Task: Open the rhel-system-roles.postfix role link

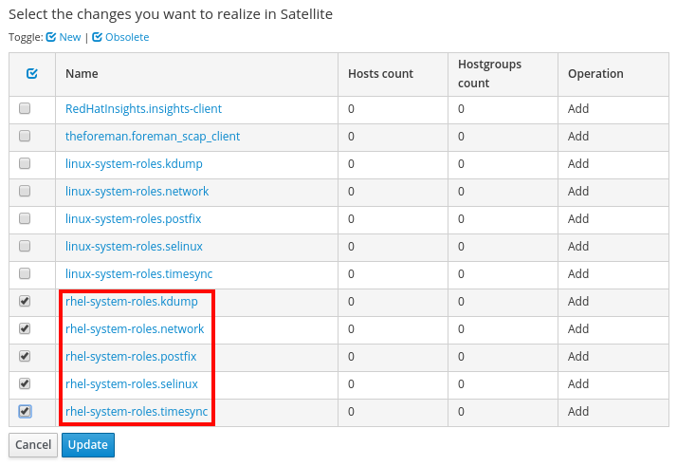Action: tap(131, 357)
